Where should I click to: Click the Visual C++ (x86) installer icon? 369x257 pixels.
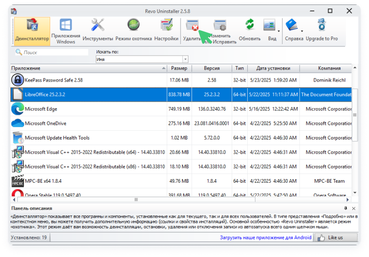[18, 166]
